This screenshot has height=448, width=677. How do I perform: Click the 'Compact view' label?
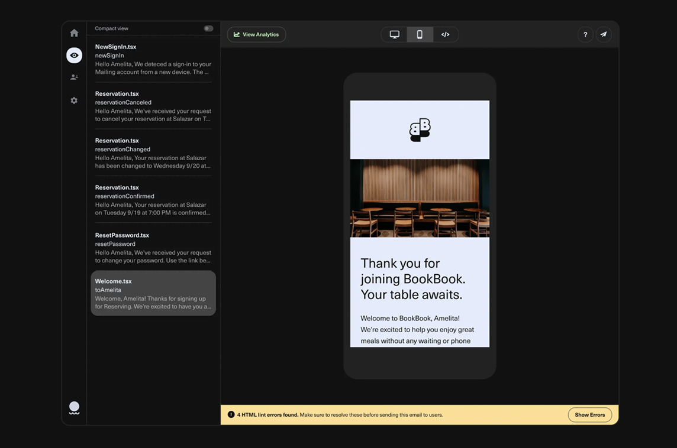[111, 28]
